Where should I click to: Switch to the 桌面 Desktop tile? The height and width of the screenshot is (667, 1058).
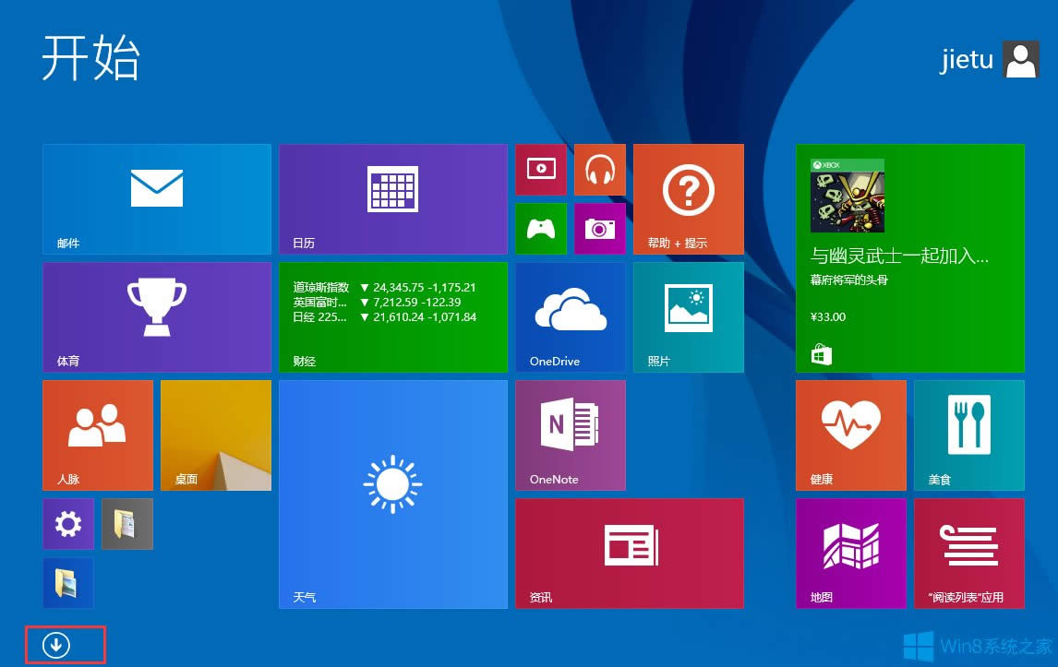(215, 435)
